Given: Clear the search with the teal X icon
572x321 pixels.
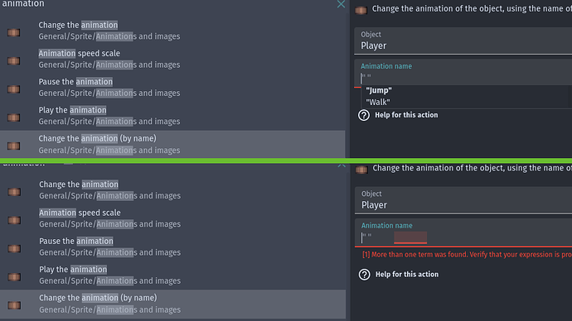Looking at the screenshot, I should pyautogui.click(x=341, y=4).
